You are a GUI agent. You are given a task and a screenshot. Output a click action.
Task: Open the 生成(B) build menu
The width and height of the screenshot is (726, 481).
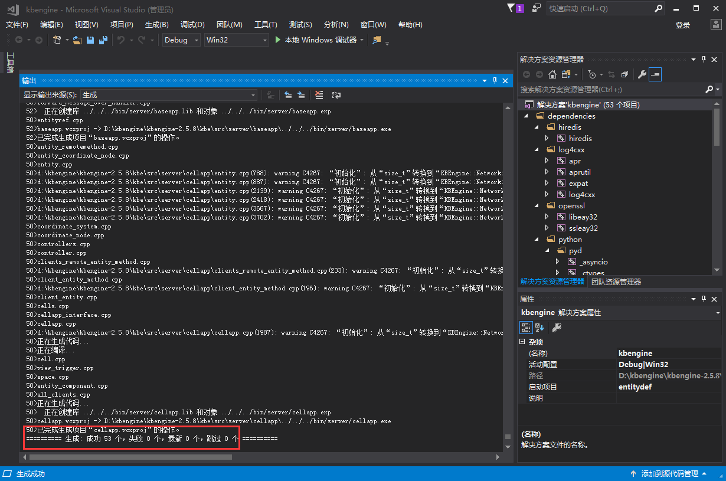point(157,25)
